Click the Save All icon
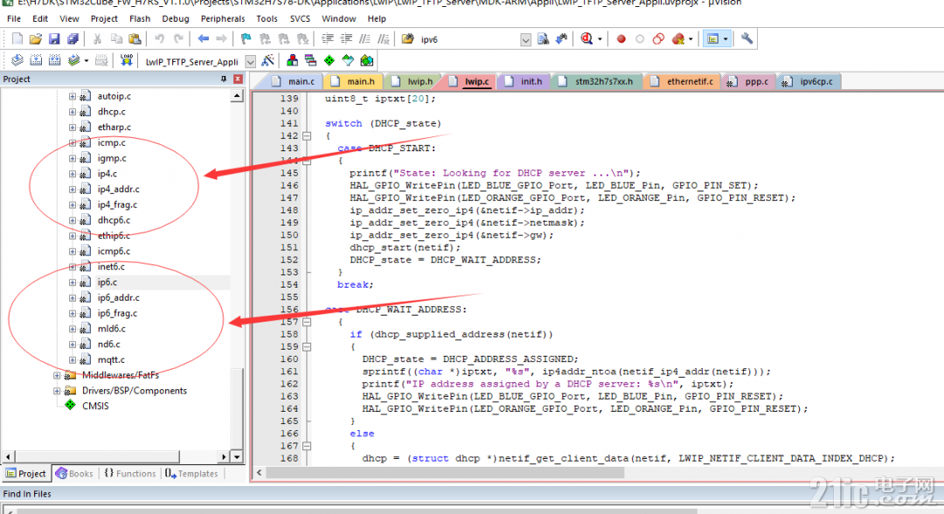 [x=73, y=39]
